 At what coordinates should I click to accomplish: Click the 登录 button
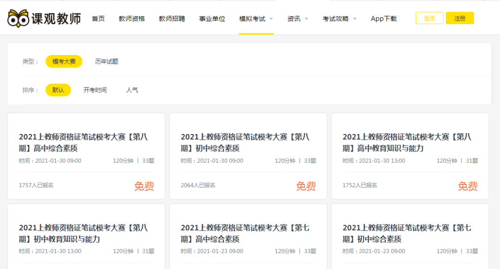(429, 18)
